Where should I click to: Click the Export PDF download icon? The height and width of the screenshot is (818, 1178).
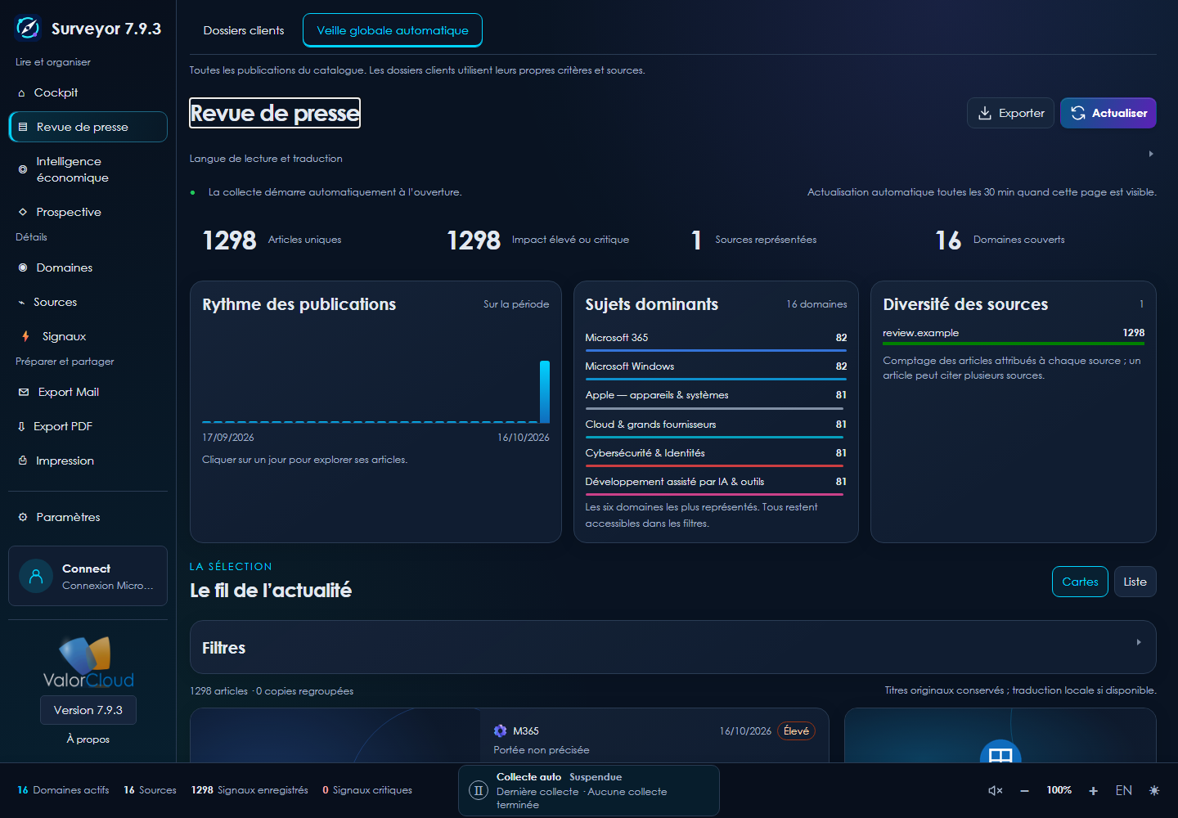(21, 426)
